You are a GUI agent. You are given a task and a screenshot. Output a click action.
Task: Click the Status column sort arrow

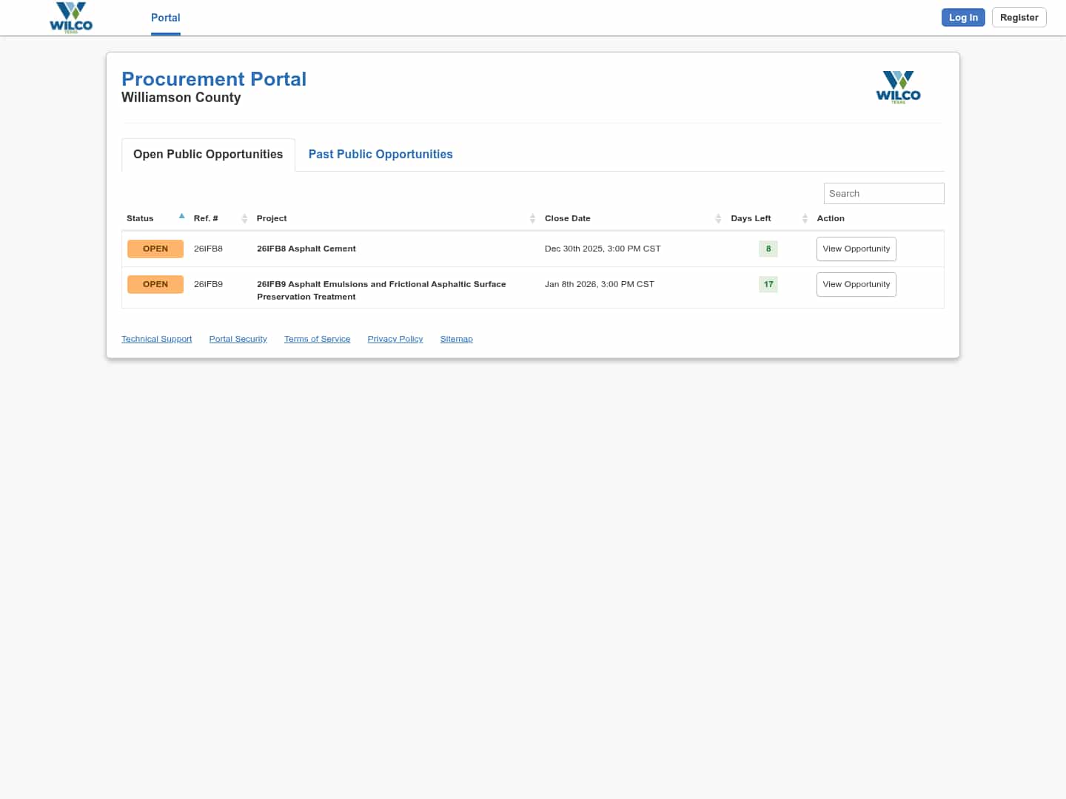(x=181, y=216)
